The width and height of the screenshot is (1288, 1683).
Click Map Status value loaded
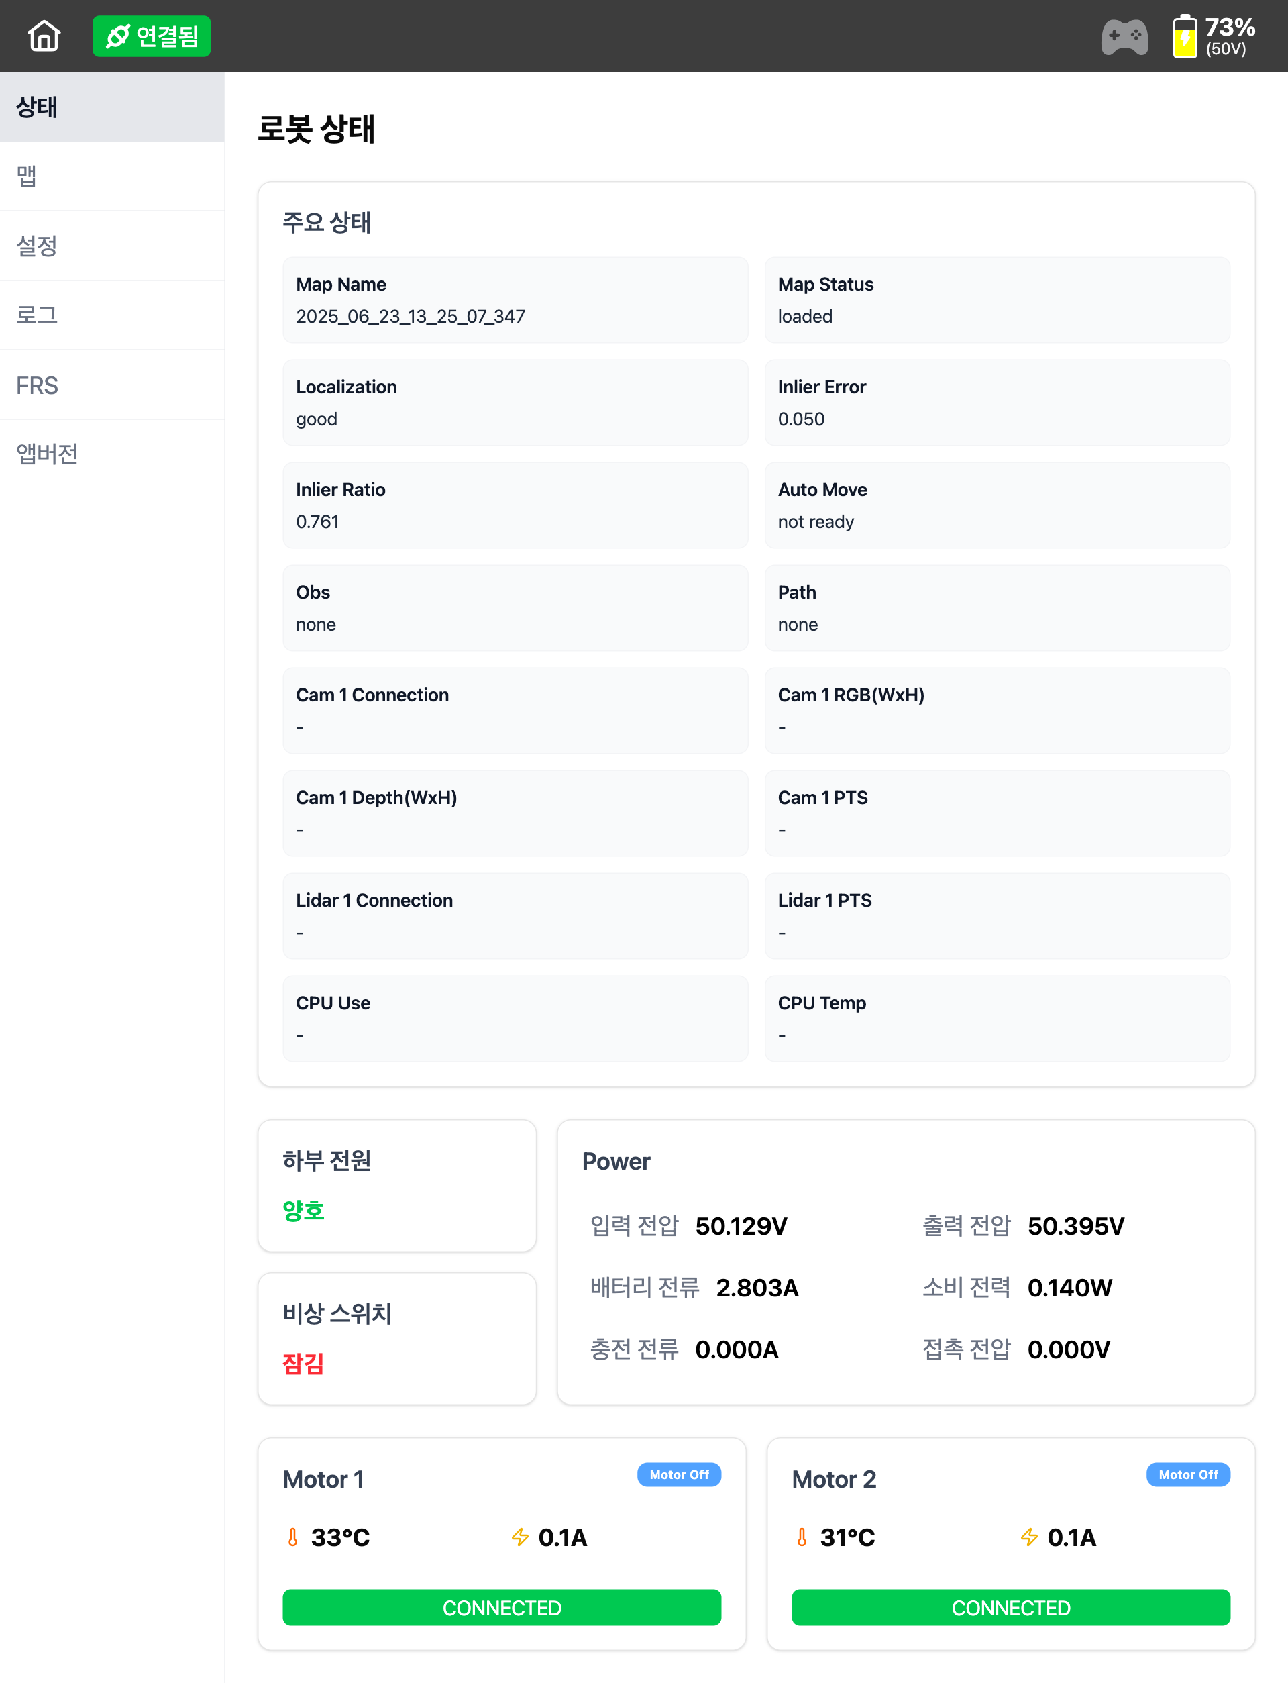[x=805, y=317]
